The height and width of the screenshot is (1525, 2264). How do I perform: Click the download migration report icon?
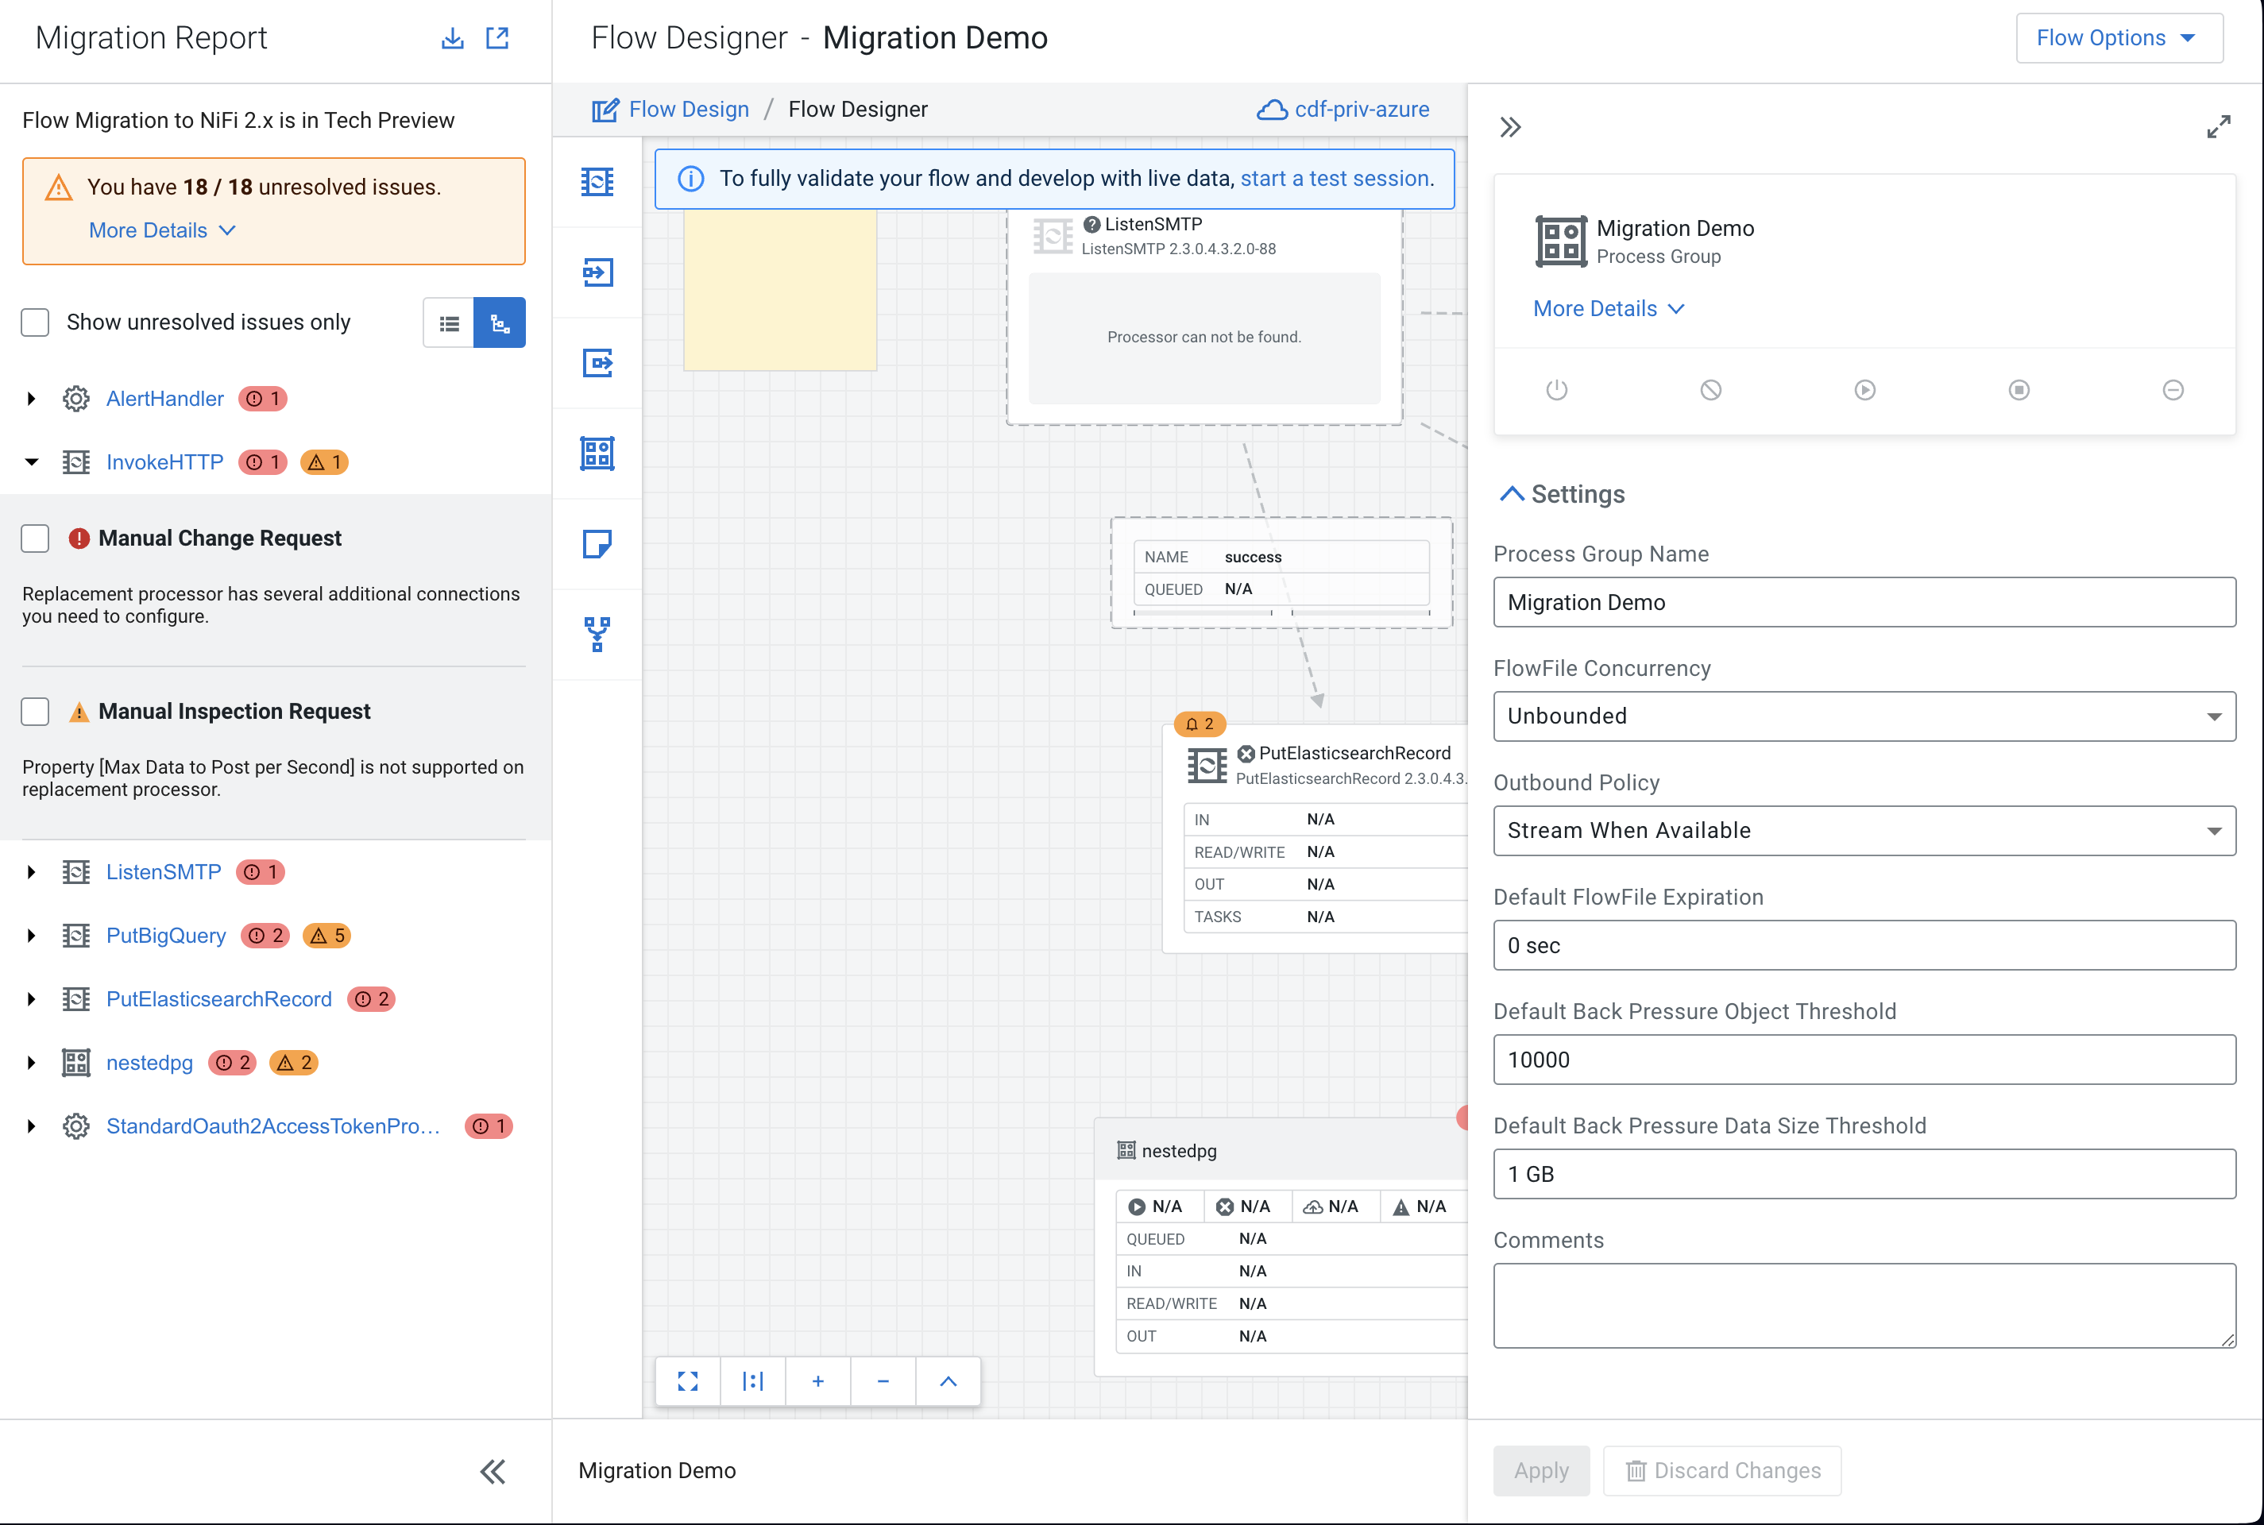(x=452, y=38)
